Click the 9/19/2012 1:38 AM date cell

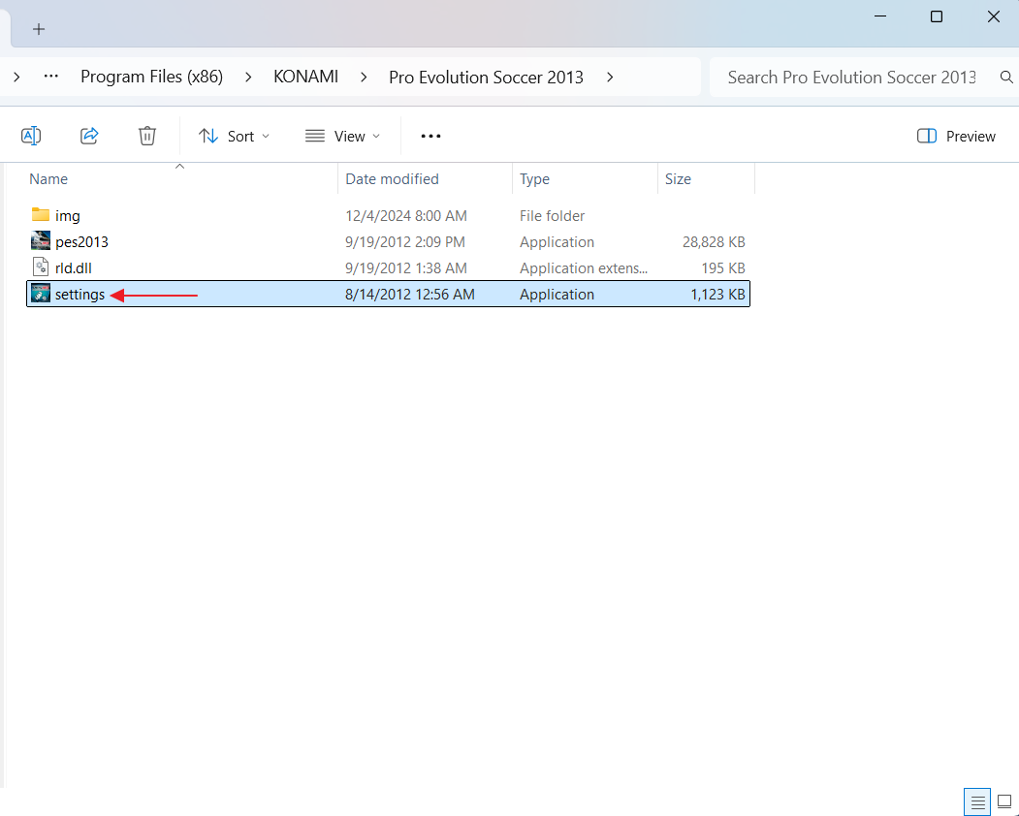[x=406, y=267]
